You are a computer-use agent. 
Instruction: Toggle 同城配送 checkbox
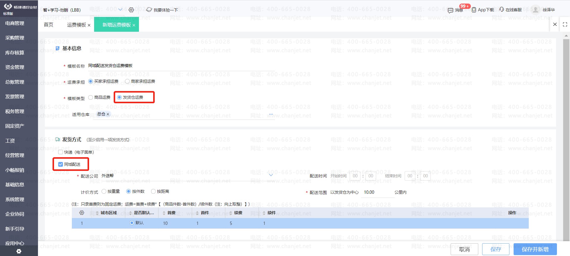point(61,164)
